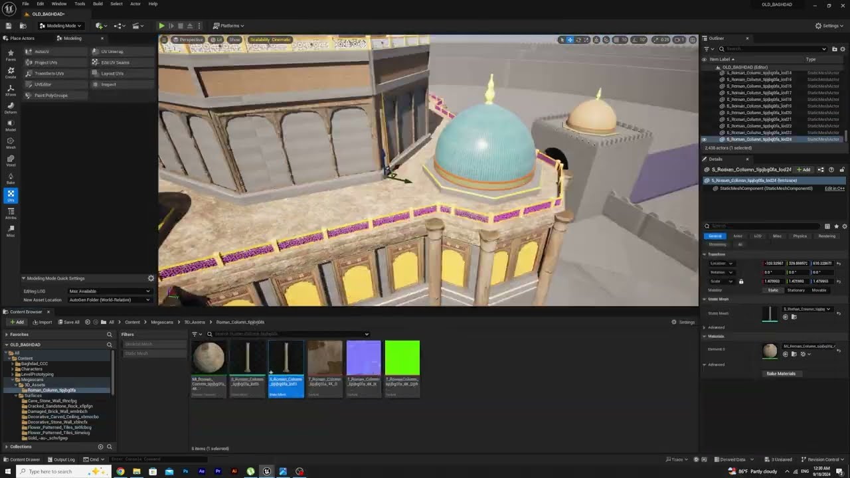
Task: Open the File menu
Action: pyautogui.click(x=25, y=4)
